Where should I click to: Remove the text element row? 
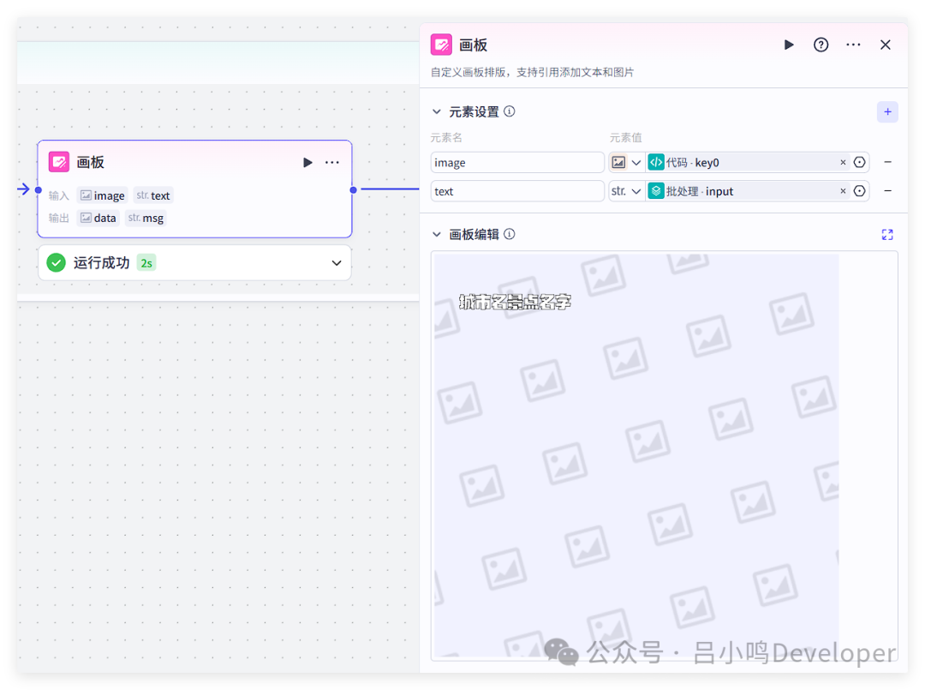click(887, 190)
